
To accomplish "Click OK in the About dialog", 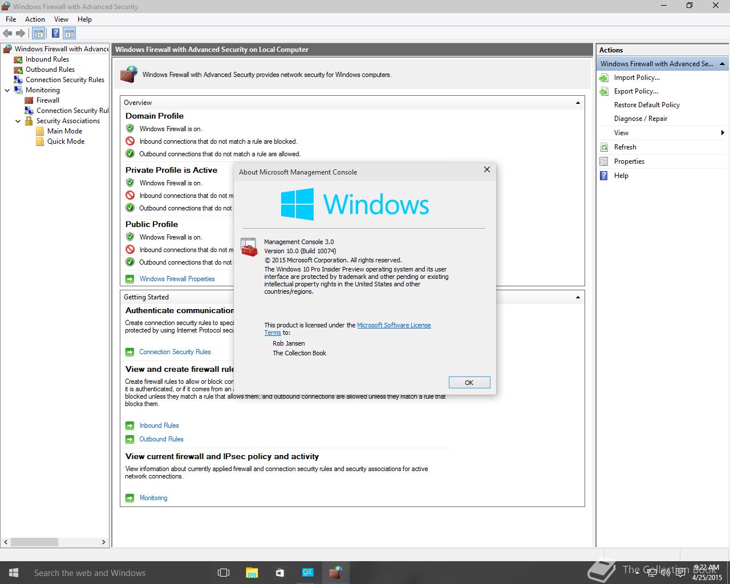I will click(469, 383).
